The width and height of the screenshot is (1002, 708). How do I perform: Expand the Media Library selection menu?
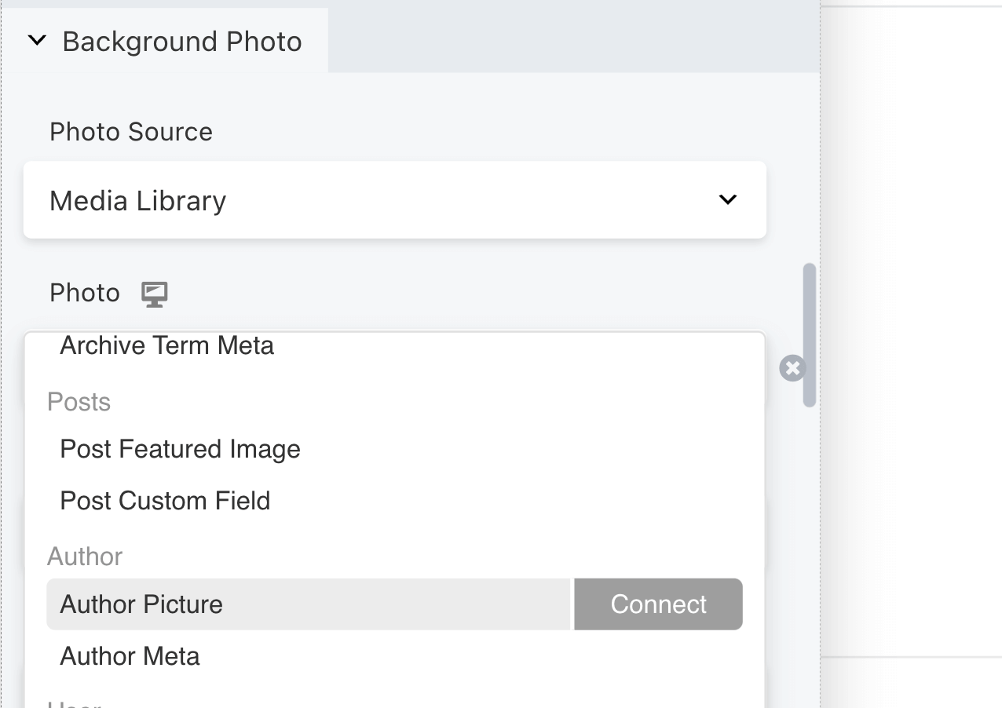(x=393, y=200)
